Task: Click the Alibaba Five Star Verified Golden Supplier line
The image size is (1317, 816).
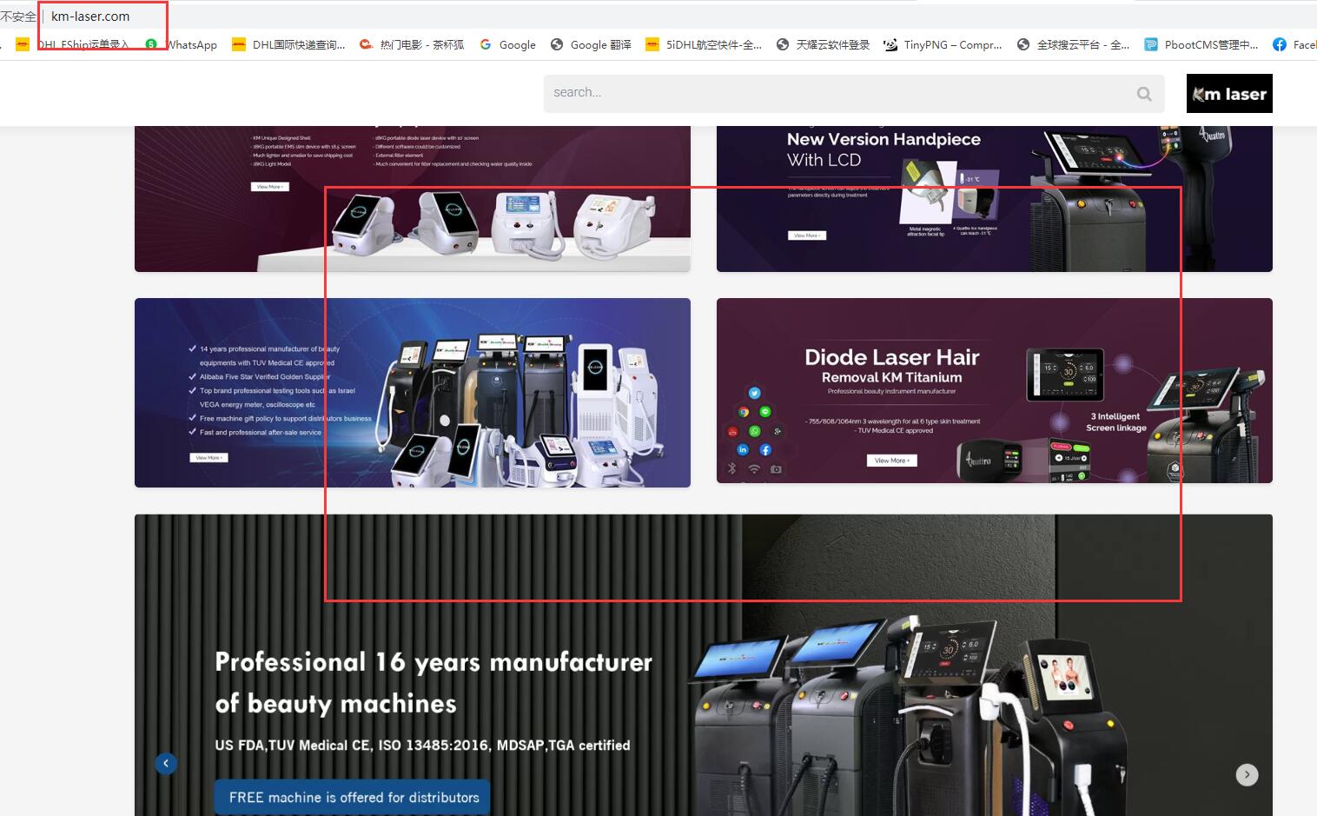Action: pyautogui.click(x=265, y=376)
